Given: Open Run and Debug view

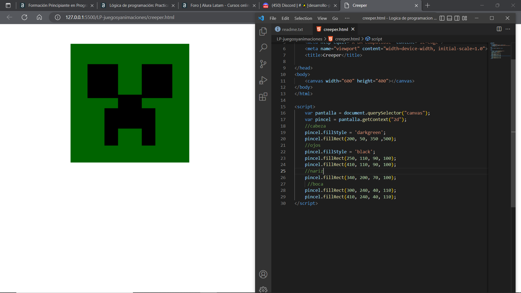Looking at the screenshot, I should coord(263,80).
